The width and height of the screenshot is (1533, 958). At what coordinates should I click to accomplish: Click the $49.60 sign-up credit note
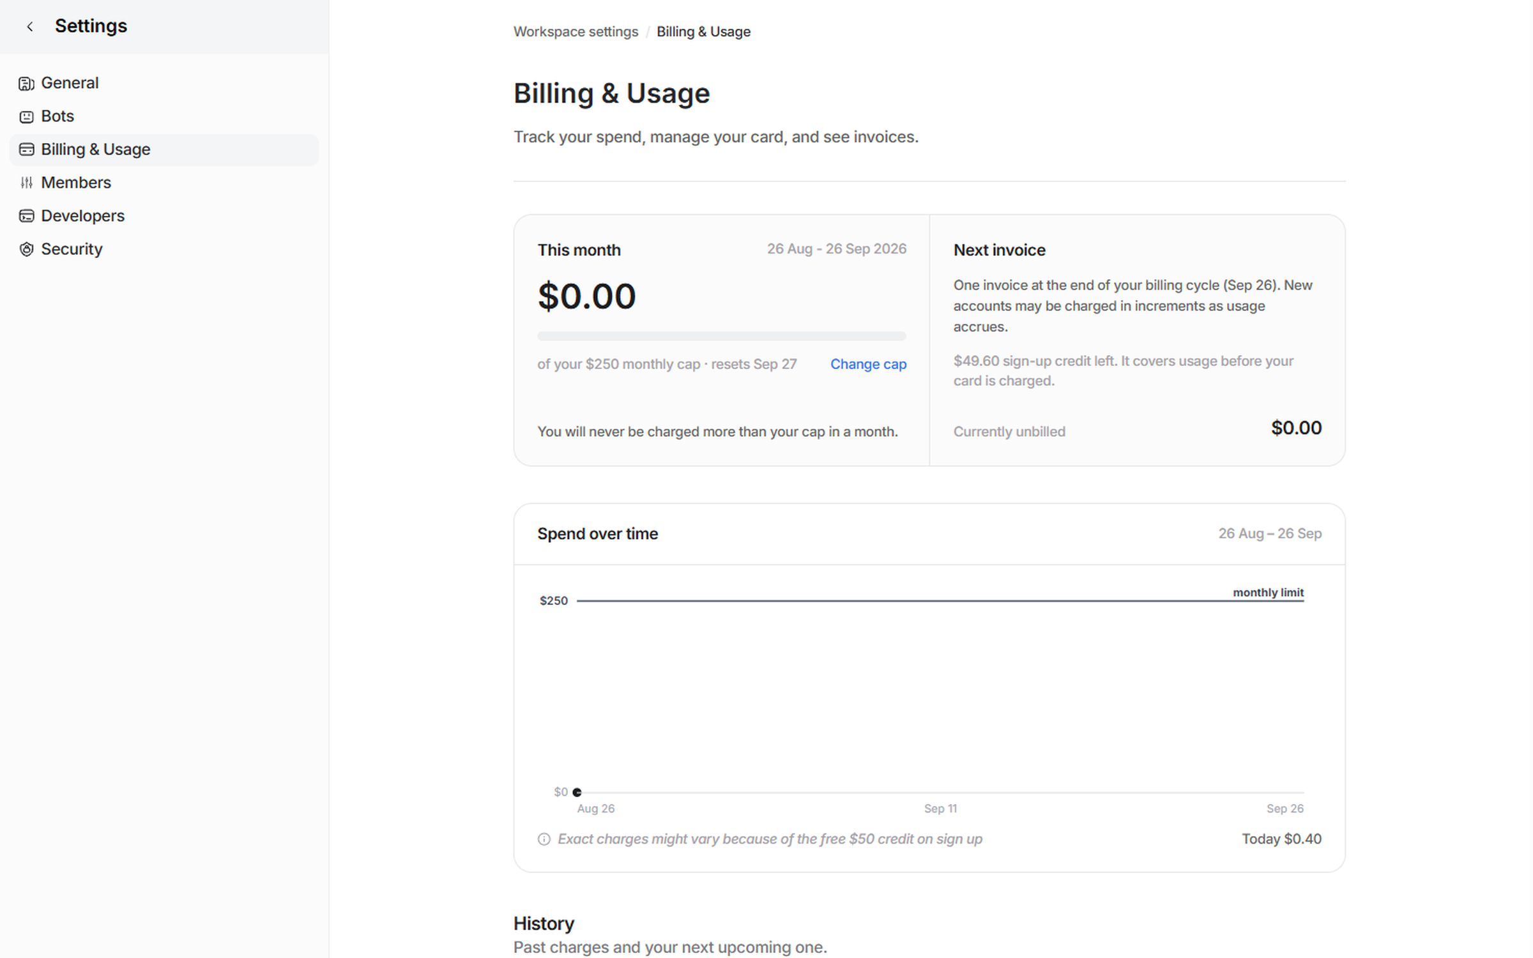coord(1124,371)
